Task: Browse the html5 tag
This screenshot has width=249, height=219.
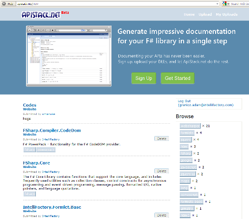Action: coord(185,215)
